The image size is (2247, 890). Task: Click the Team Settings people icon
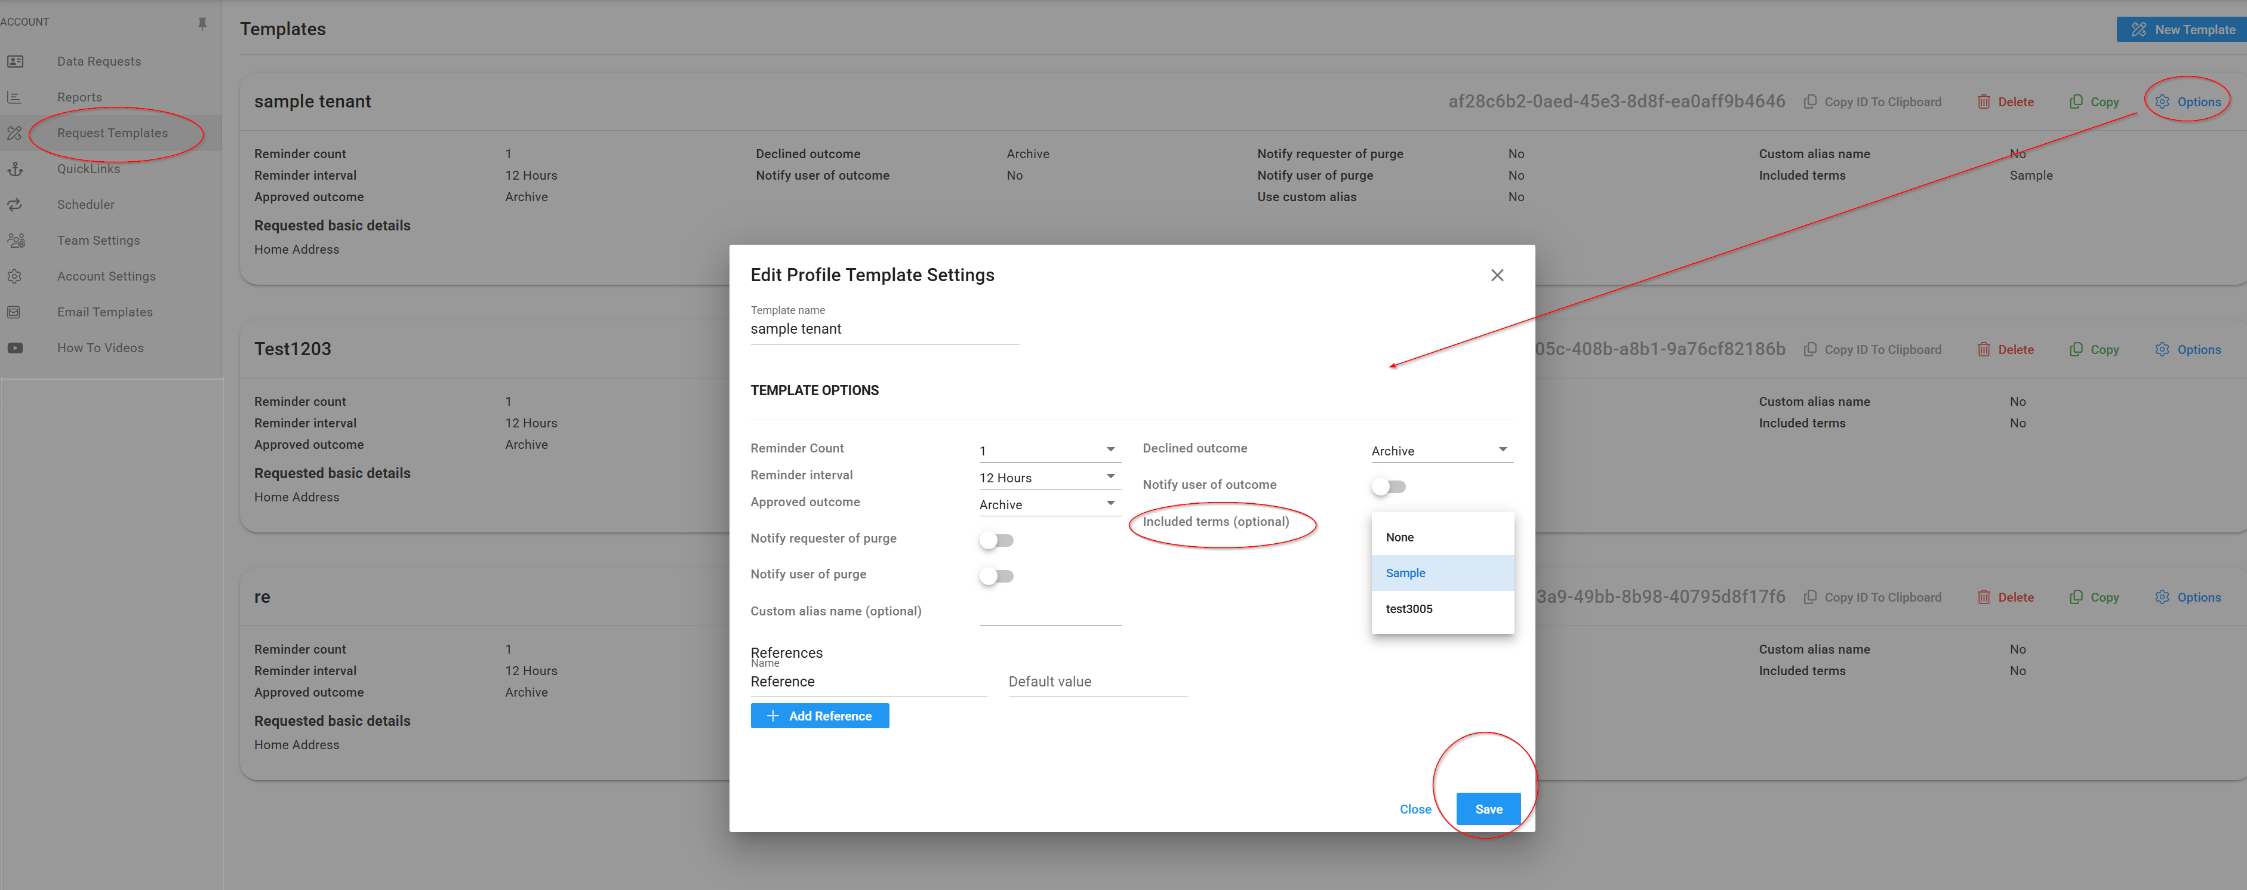(x=16, y=241)
